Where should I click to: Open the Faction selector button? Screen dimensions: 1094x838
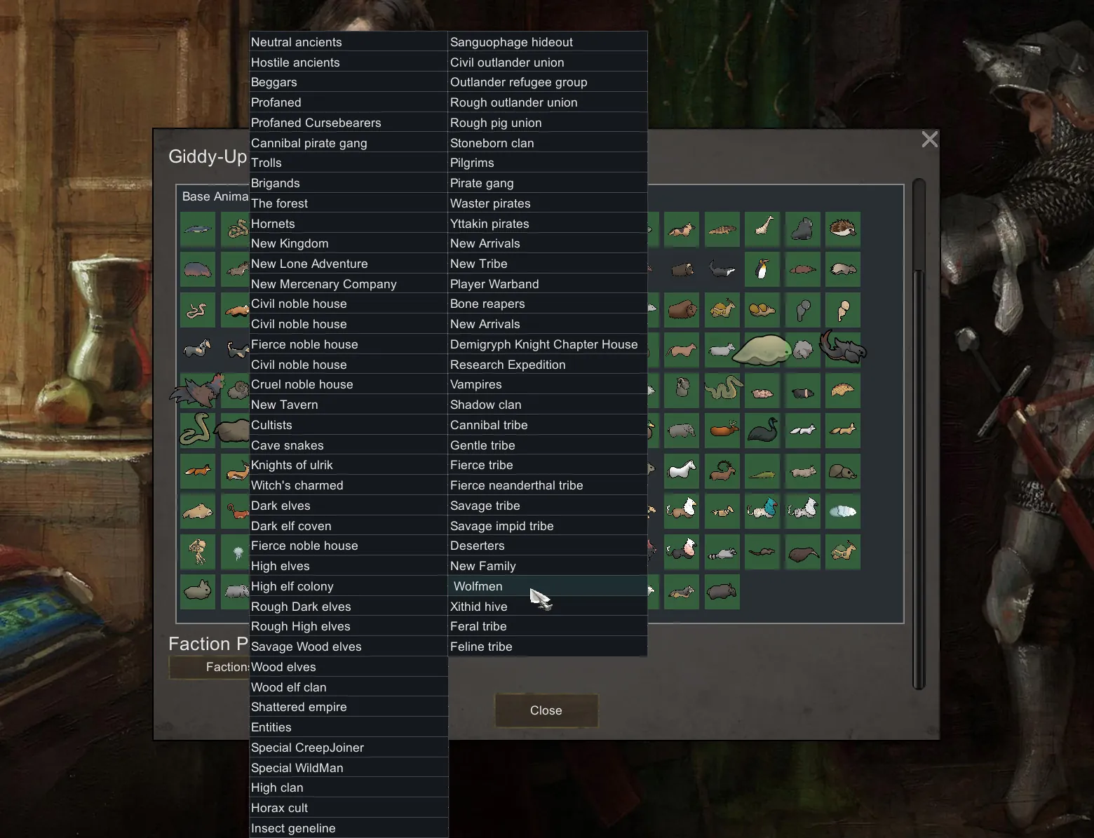click(209, 667)
